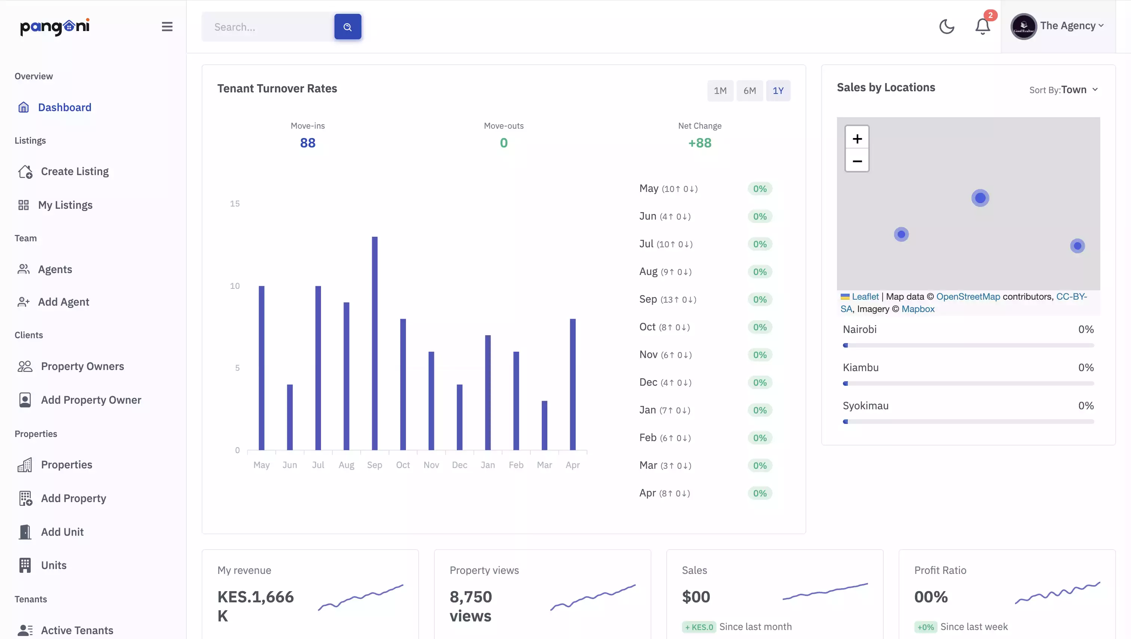
Task: Collapse the sidebar using the hamburger toggle
Action: click(x=167, y=26)
